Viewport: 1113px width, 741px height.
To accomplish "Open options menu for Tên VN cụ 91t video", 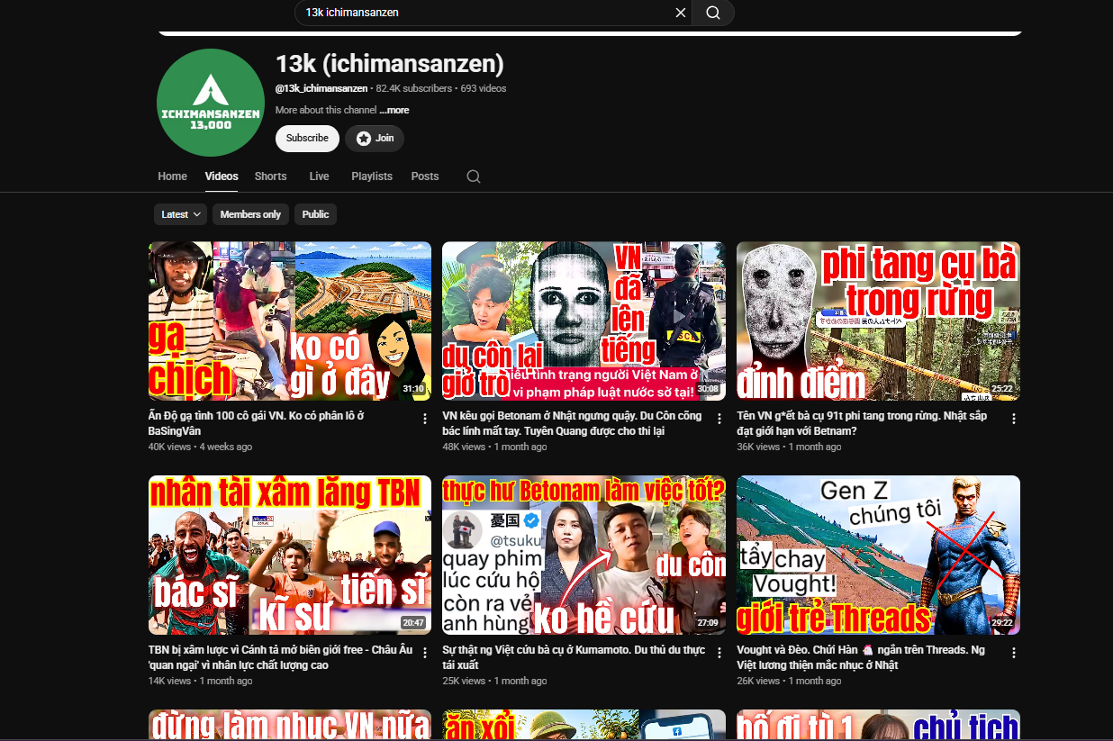I will [x=1014, y=419].
